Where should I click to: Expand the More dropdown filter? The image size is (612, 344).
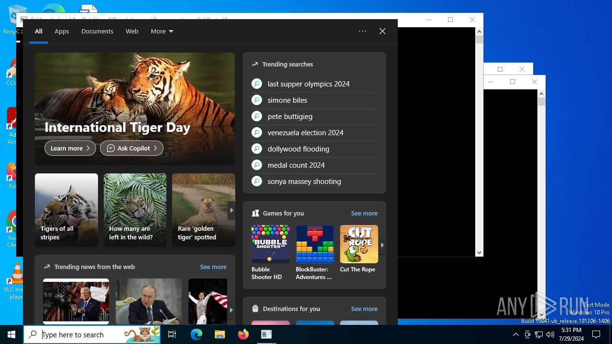tap(162, 31)
